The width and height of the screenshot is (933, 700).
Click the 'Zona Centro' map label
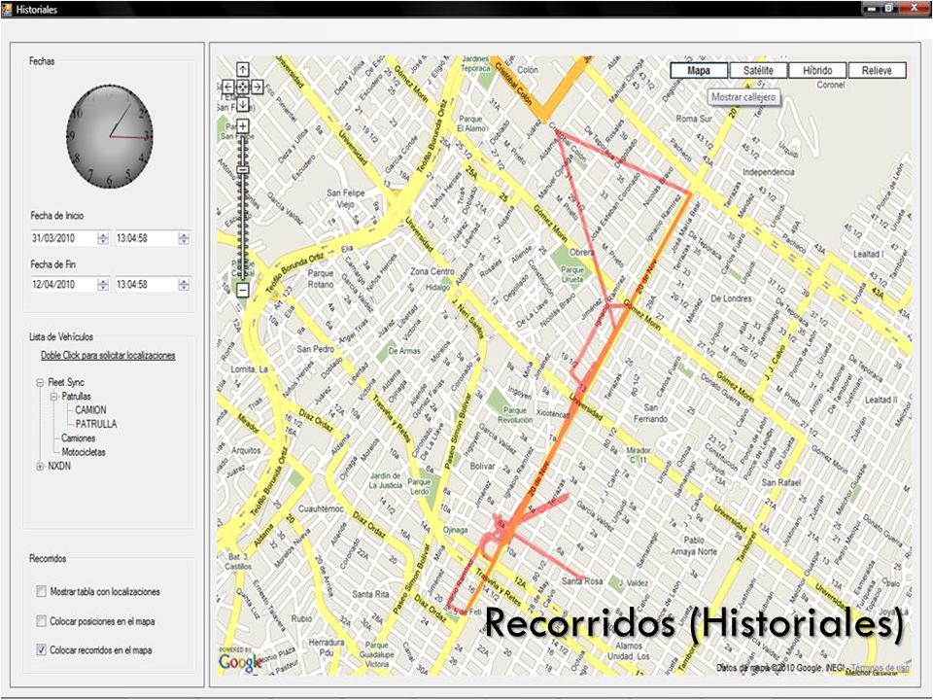click(432, 271)
